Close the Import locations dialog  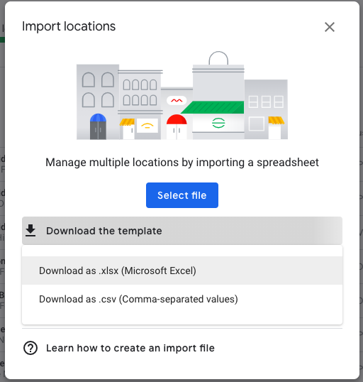click(x=330, y=27)
